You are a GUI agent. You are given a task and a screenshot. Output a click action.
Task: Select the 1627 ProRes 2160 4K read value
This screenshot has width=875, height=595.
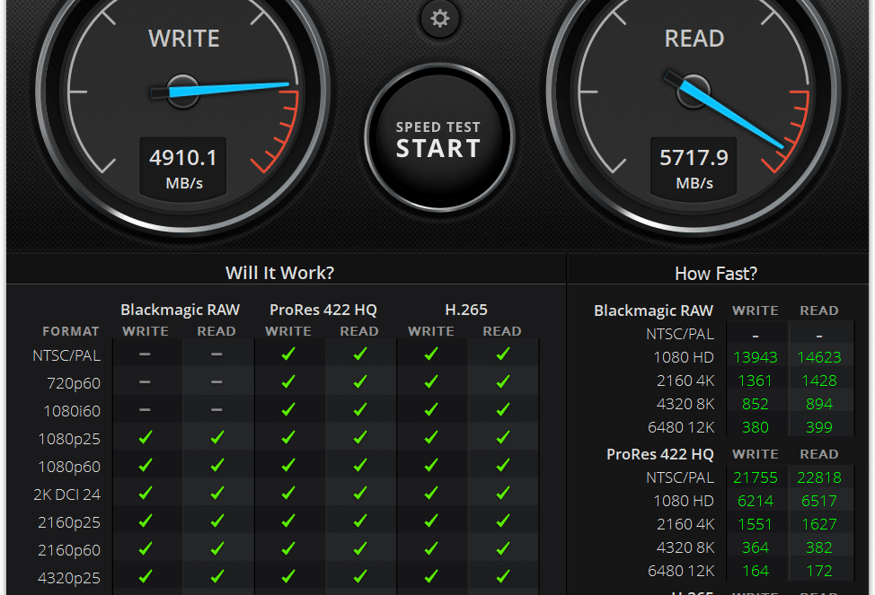pyautogui.click(x=818, y=524)
